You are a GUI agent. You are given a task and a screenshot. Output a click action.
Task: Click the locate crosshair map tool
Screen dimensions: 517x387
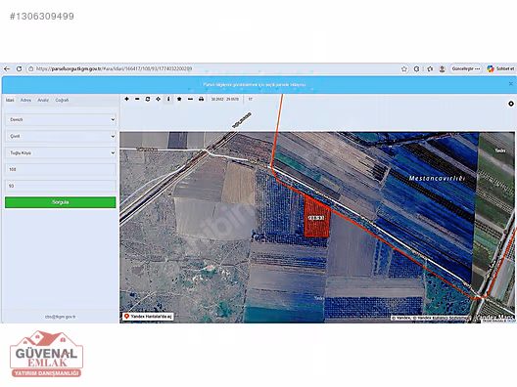tap(159, 99)
